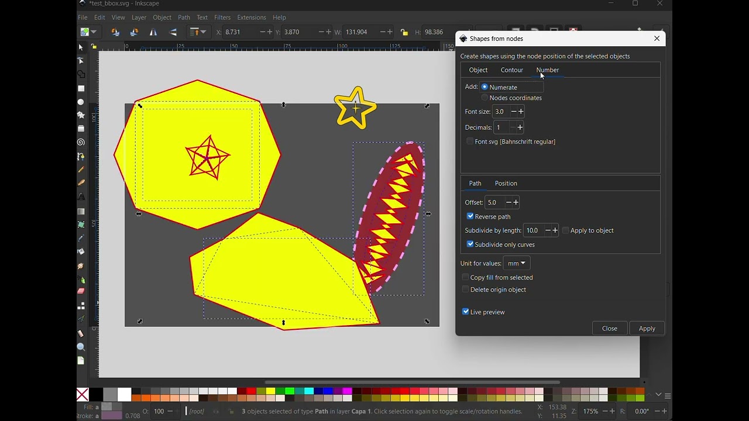
Task: Click the Close button in dialog
Action: point(609,329)
